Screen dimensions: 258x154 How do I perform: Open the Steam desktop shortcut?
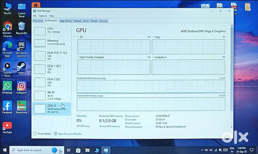22,67
